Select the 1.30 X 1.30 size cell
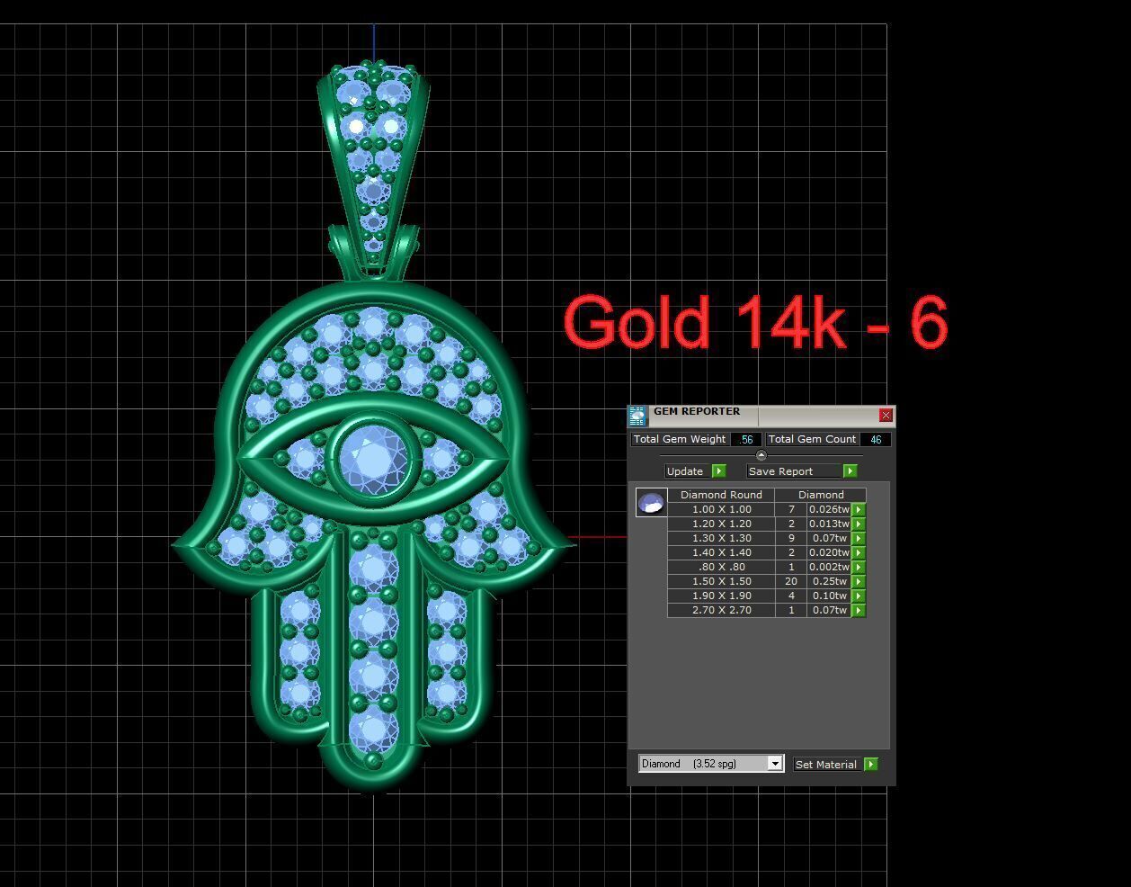 pyautogui.click(x=721, y=538)
